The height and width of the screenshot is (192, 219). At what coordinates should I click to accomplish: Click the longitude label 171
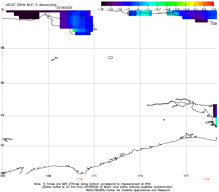pos(94,176)
